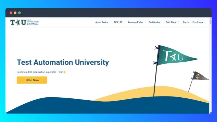Click the yellow Enroll Now button

click(32, 80)
